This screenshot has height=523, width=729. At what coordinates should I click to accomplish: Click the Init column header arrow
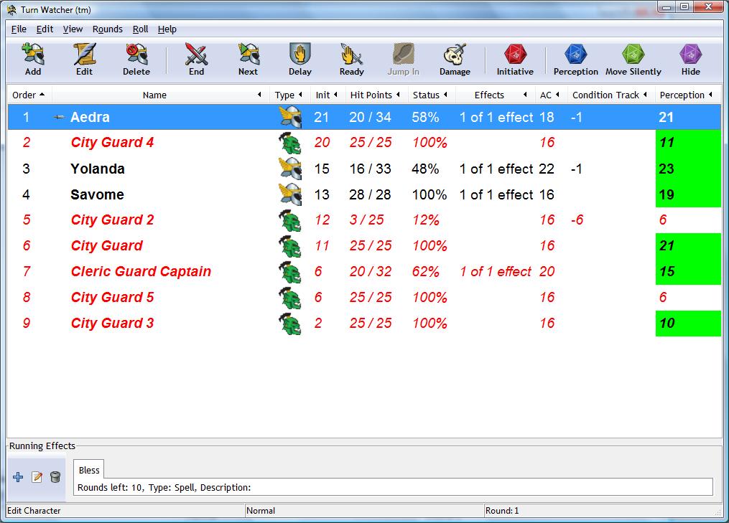(335, 95)
